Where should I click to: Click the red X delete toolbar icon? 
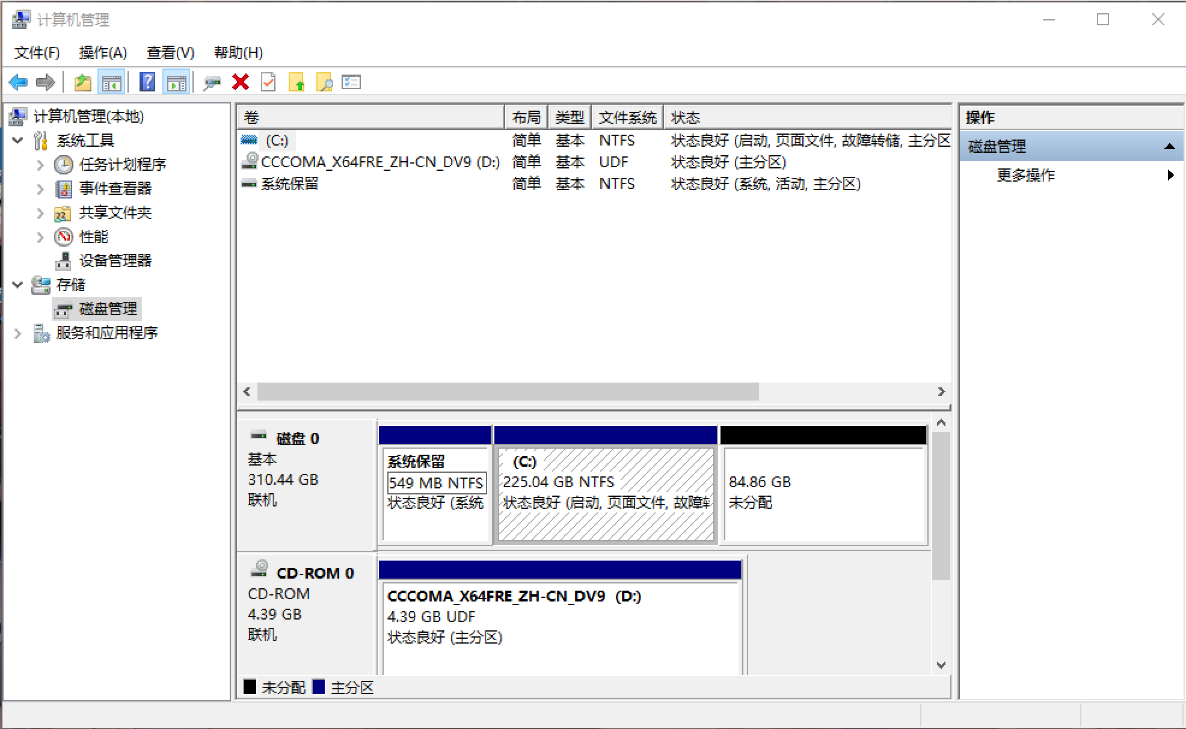tap(241, 82)
